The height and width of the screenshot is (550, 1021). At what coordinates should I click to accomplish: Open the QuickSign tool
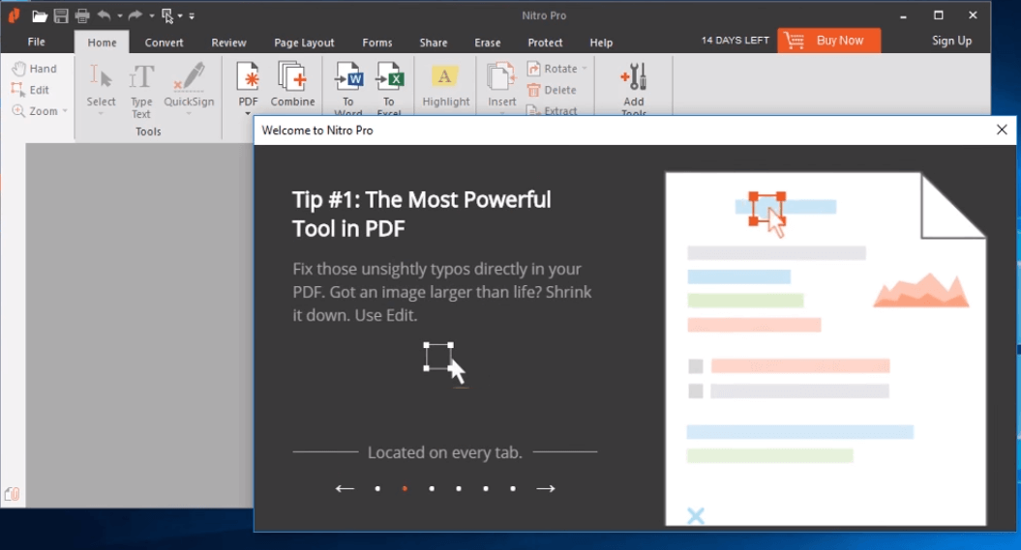point(189,85)
